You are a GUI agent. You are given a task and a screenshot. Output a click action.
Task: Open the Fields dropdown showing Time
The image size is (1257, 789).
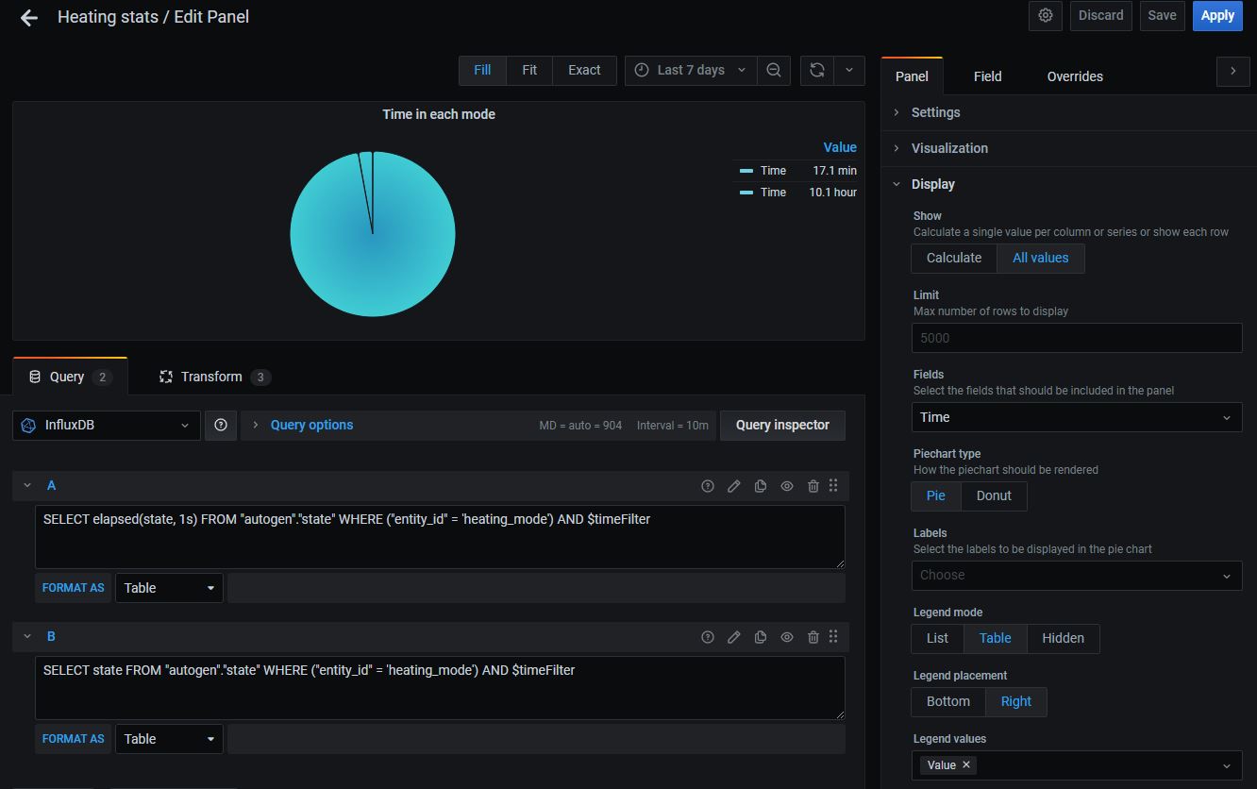pos(1076,417)
